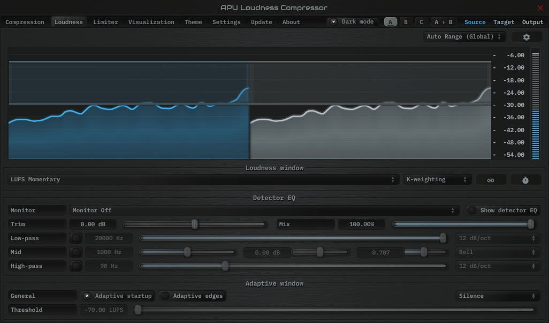Click the Low-pass 20000 Hz value field
Screen dimensions: 549x323
point(109,239)
